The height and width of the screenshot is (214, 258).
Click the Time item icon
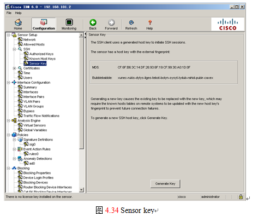point(20,73)
